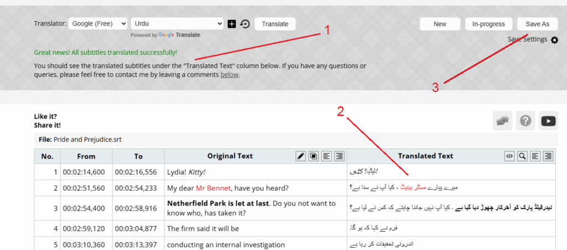Expand the Urdu language dropdown
This screenshot has width=567, height=250.
click(177, 24)
